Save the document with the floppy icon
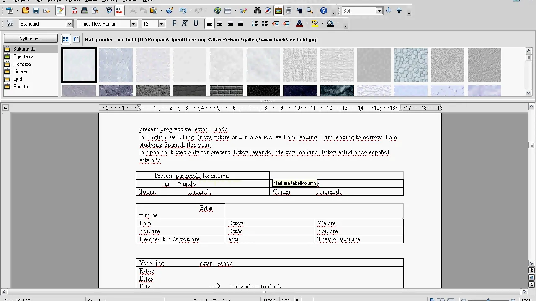This screenshot has width=536, height=301. pos(36,11)
